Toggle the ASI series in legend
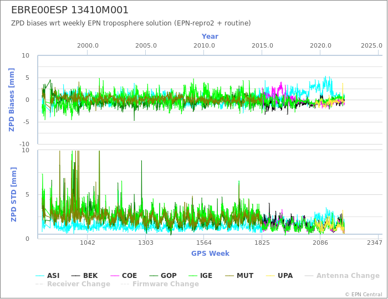Image resolution: width=388 pixels, height=299 pixels. (x=48, y=276)
